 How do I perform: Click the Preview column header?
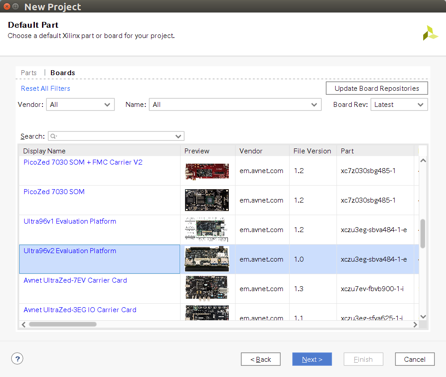(208, 151)
